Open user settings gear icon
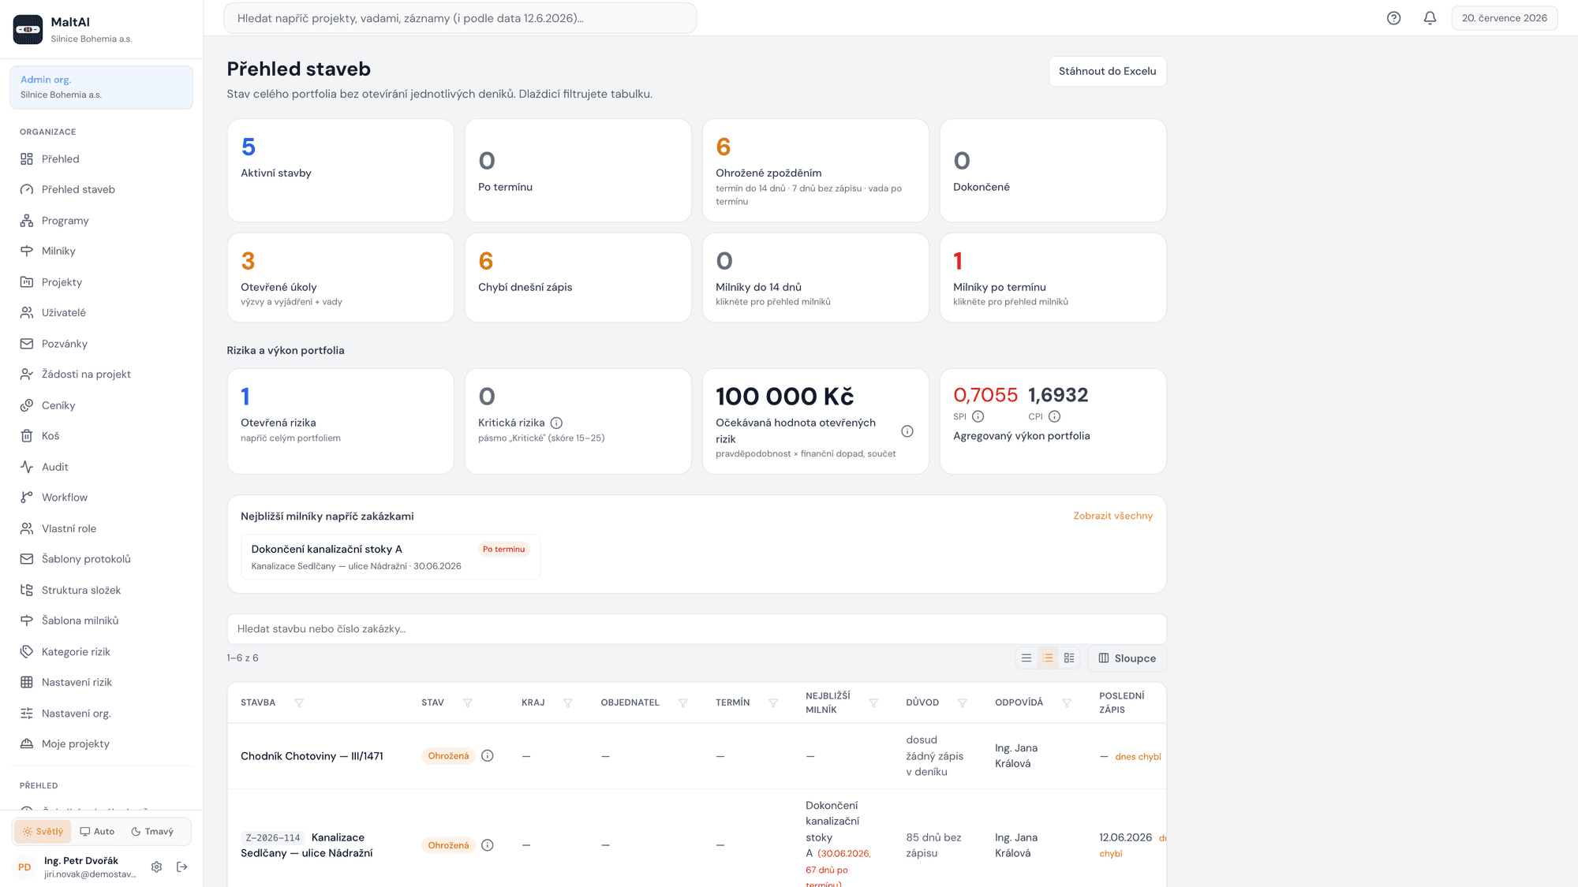This screenshot has width=1578, height=887. click(156, 867)
